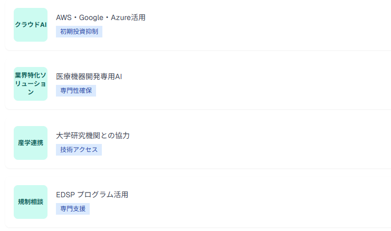Click empty space in the 業界特化ソリューション card
The height and width of the screenshot is (231, 391).
[250, 84]
